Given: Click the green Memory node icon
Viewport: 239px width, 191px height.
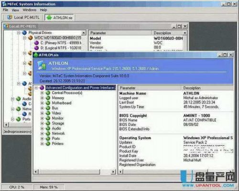Looking at the screenshot, I should (48, 98).
